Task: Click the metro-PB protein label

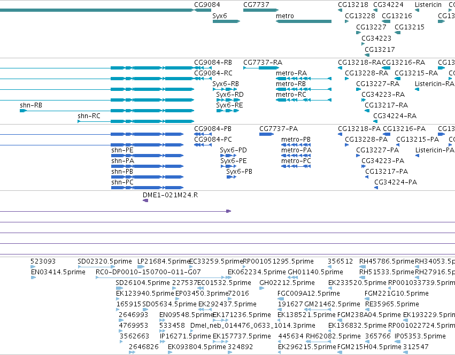Action: (x=296, y=140)
